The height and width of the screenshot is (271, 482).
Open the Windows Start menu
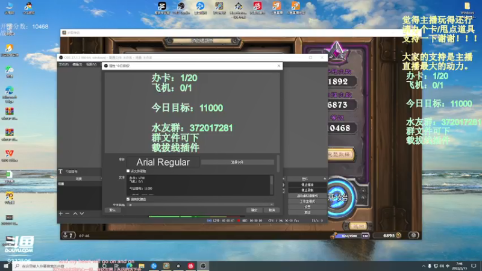pyautogui.click(x=6, y=266)
